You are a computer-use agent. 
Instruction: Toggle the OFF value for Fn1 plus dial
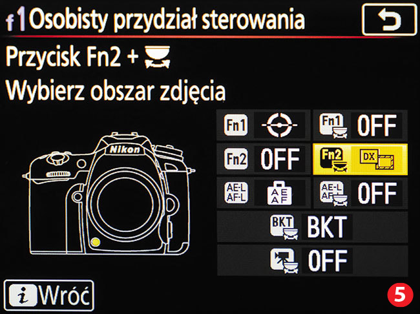point(377,125)
